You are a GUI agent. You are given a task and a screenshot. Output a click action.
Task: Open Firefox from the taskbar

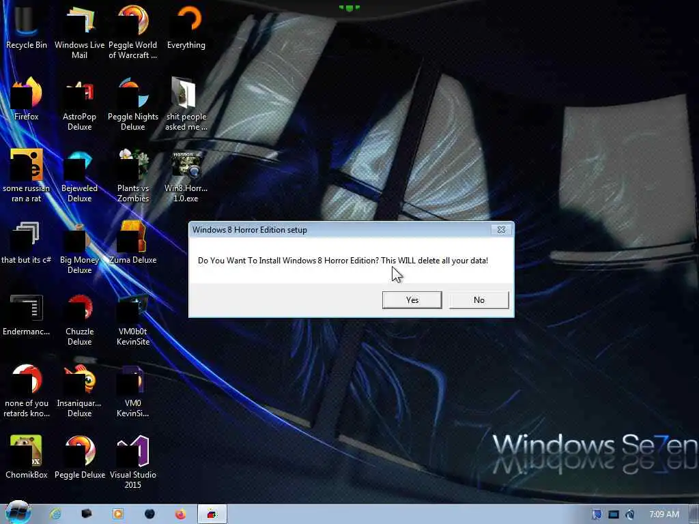tap(180, 514)
